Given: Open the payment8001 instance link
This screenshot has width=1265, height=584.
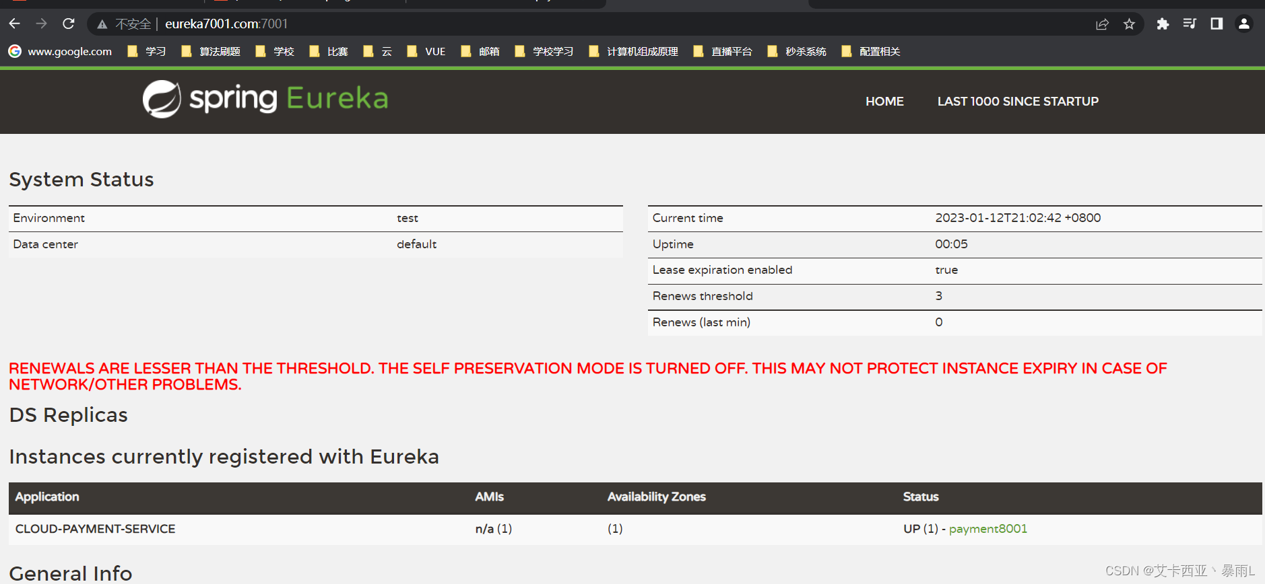Looking at the screenshot, I should [x=988, y=529].
